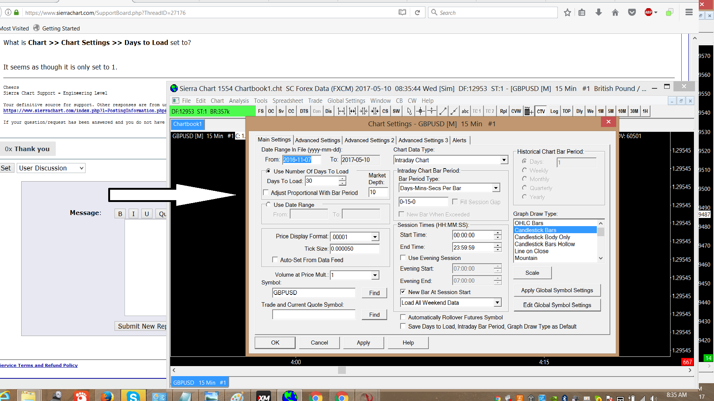Select the line drawing tool icon
The image size is (714, 401).
tap(443, 111)
